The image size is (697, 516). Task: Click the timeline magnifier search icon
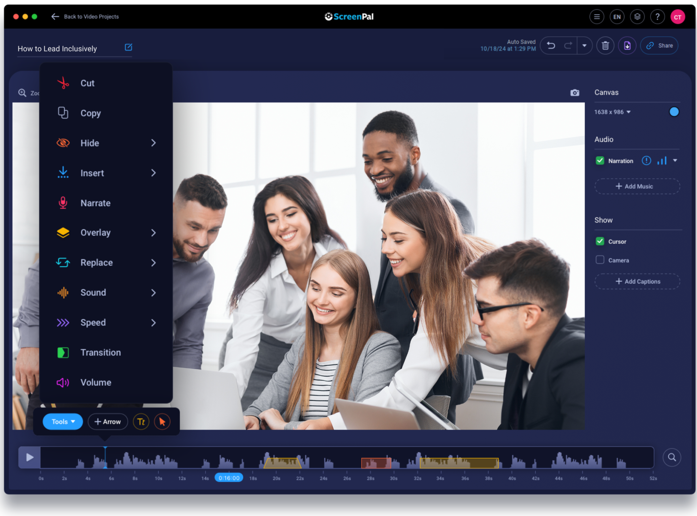(x=672, y=457)
